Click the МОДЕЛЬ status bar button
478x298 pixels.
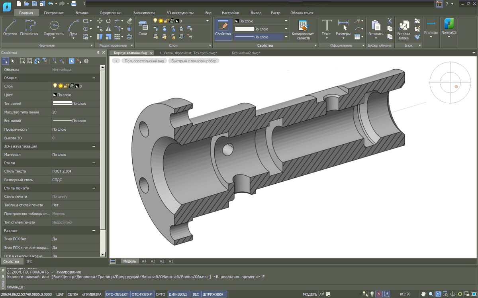click(310, 294)
